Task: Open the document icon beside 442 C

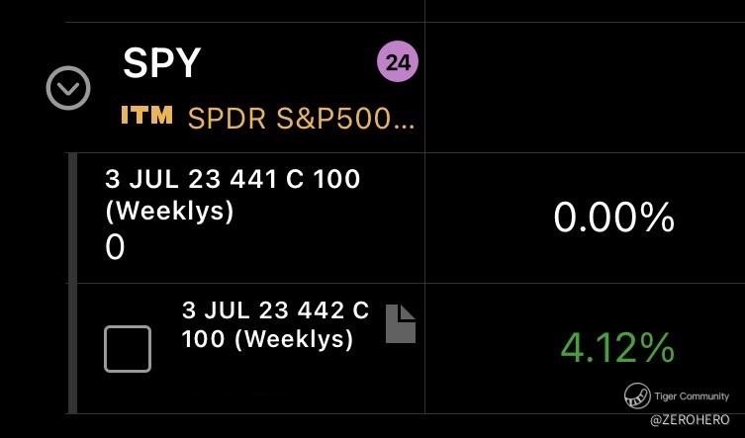Action: tap(401, 323)
